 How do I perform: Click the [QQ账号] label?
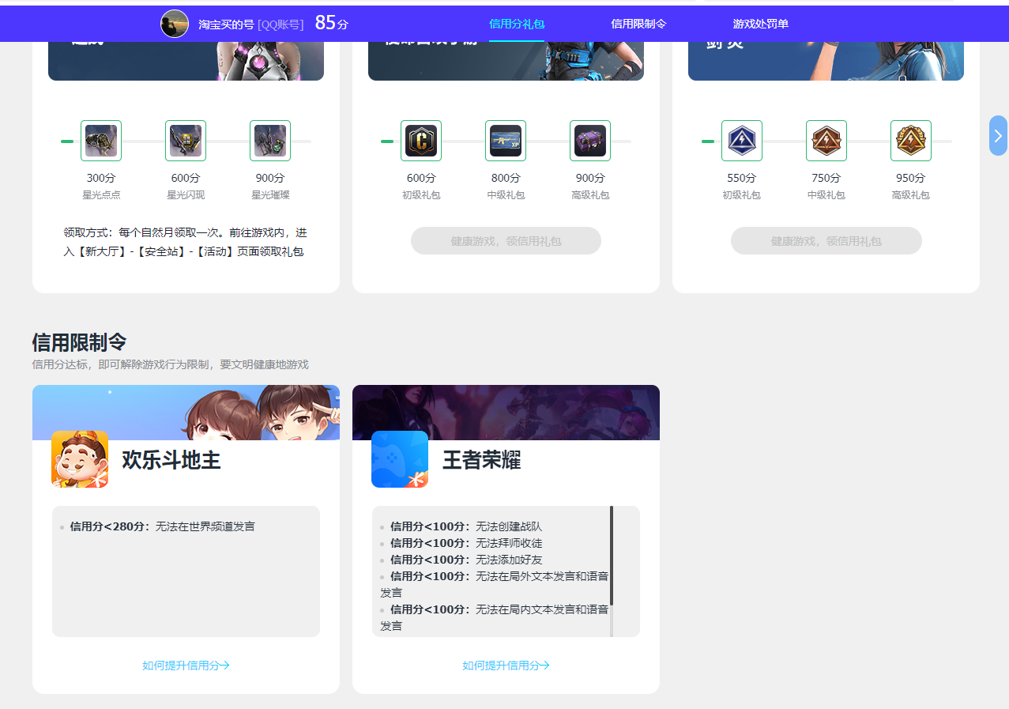click(280, 25)
